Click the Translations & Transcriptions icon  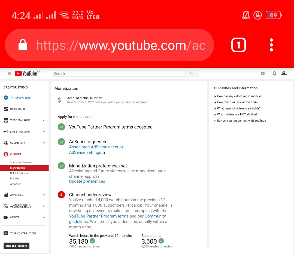tap(6, 206)
